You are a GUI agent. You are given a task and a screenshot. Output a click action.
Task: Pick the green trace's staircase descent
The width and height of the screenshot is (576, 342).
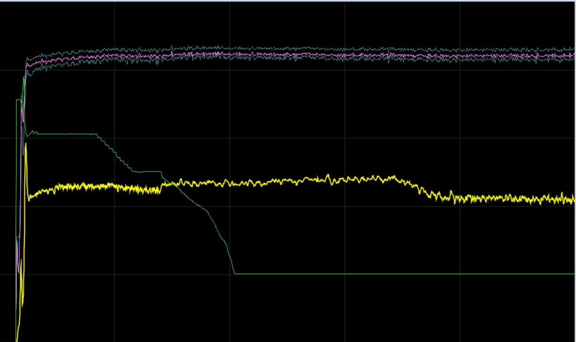(115, 153)
